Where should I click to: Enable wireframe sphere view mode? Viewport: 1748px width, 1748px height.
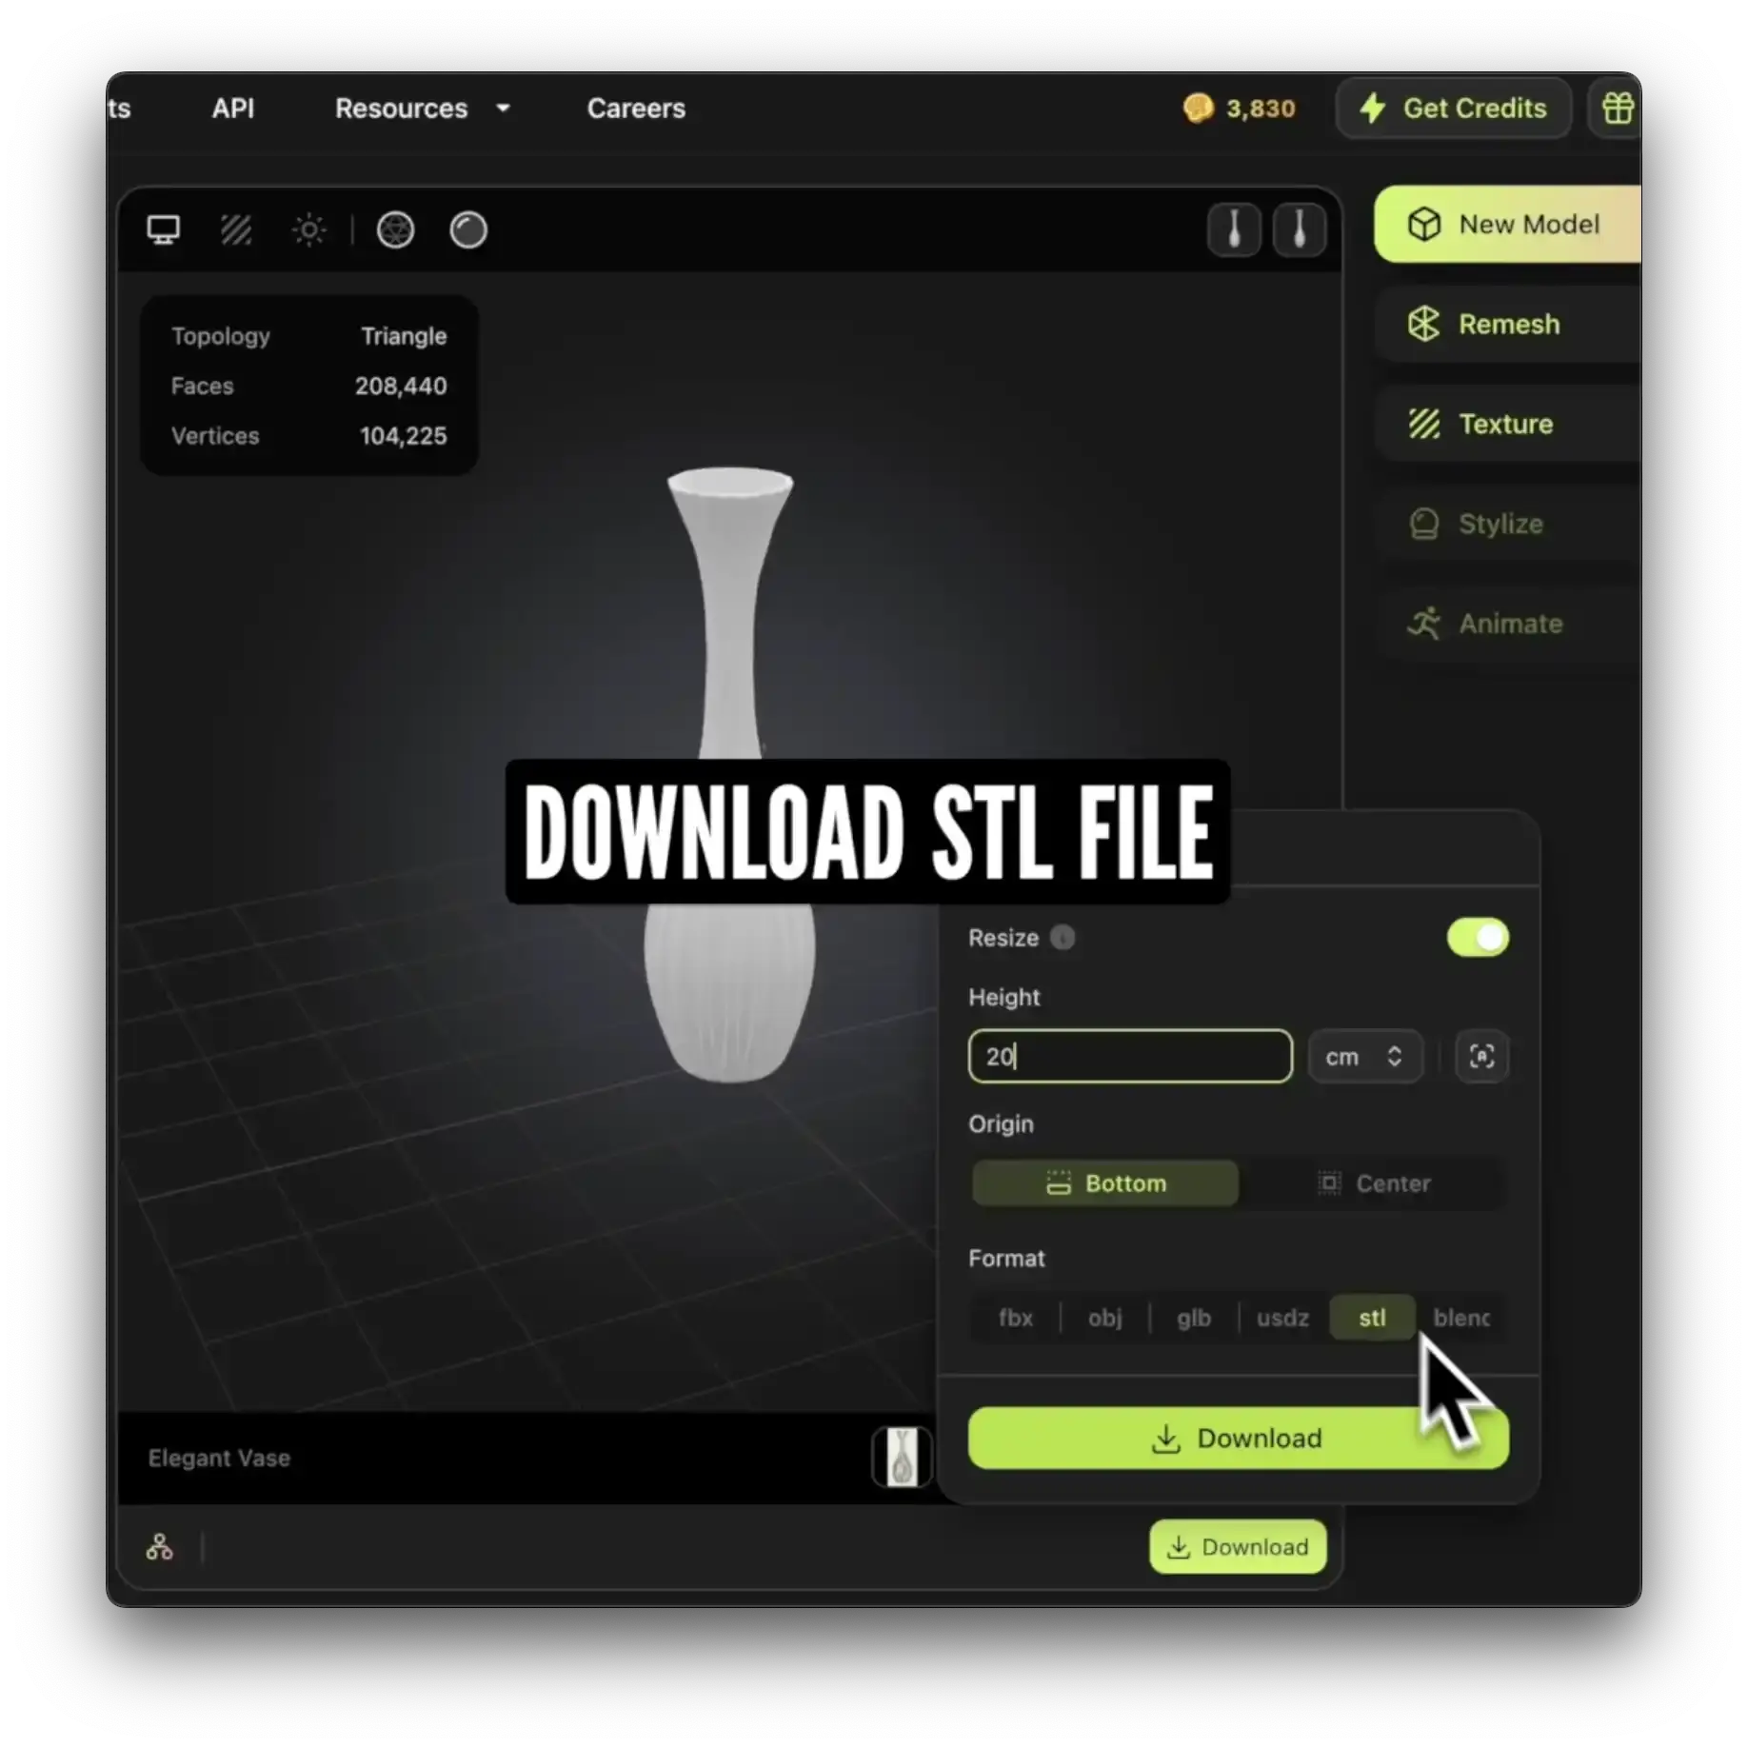point(395,229)
